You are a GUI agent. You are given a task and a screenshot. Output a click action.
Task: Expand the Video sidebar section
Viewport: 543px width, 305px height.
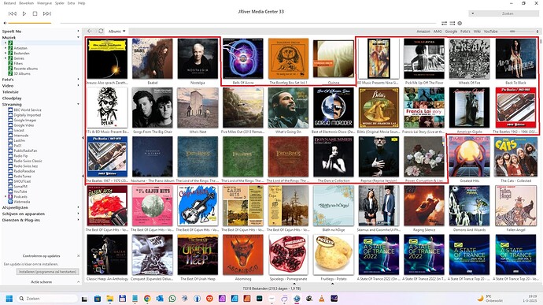(78, 86)
